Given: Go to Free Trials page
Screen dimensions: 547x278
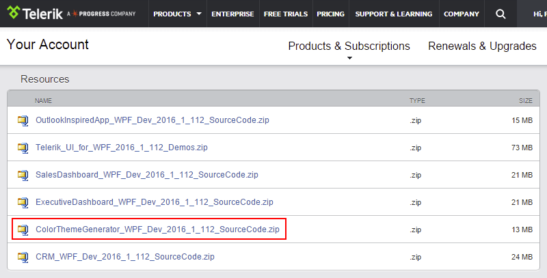Looking at the screenshot, I should [x=285, y=14].
